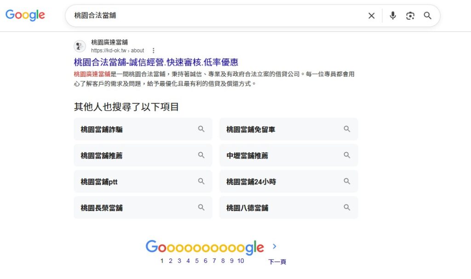Screen dimensions: 471x279
Task: Click magnifier icon in 桃園當舖ptt row
Action: click(x=201, y=181)
